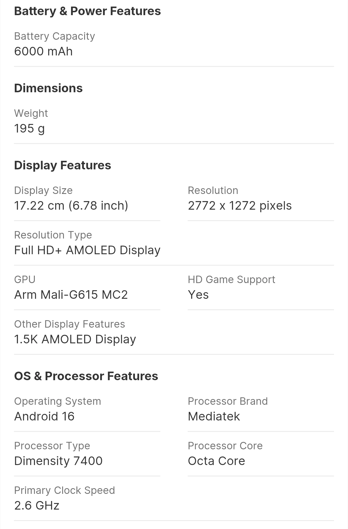The width and height of the screenshot is (348, 529).
Task: Select the Battery & Power Features heading
Action: (x=88, y=11)
